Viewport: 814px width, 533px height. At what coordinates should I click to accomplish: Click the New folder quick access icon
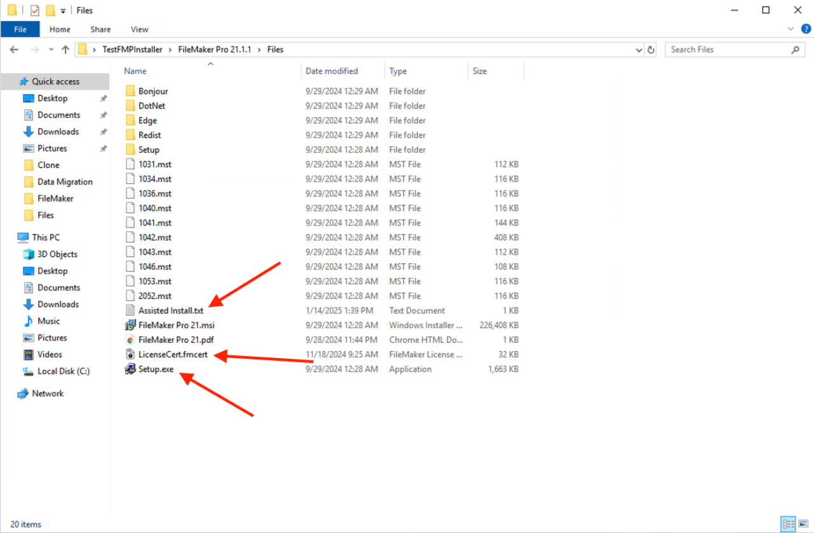pos(50,10)
